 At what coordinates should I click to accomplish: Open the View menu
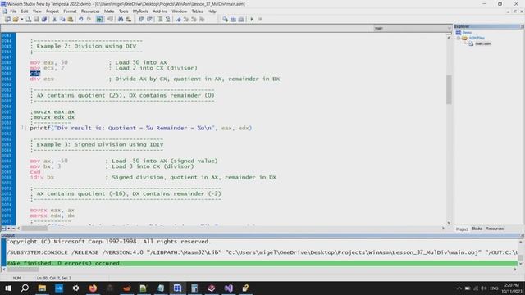coord(37,11)
